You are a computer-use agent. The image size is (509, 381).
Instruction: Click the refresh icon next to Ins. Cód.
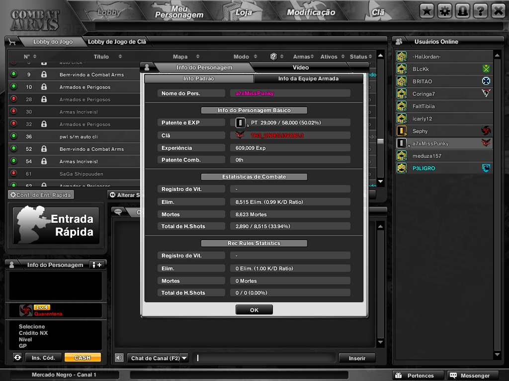coord(17,357)
